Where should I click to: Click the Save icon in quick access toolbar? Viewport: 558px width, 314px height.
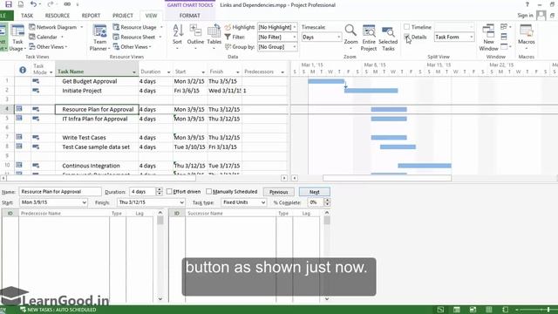pyautogui.click(x=9, y=4)
